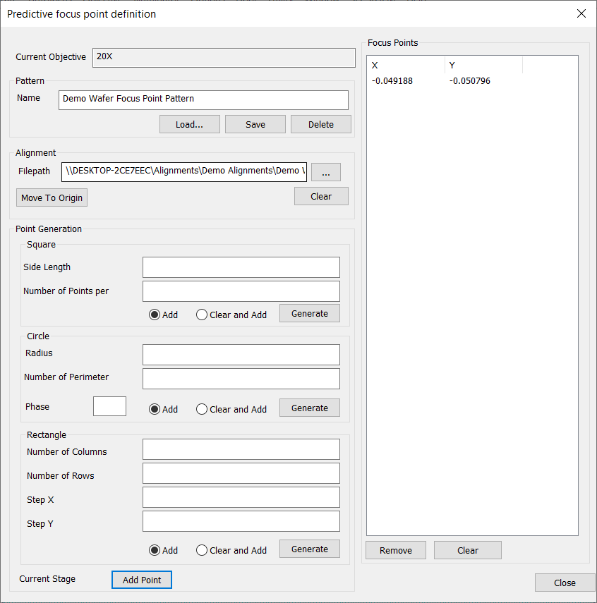Generate rectangle pattern points
597x603 pixels.
[310, 549]
